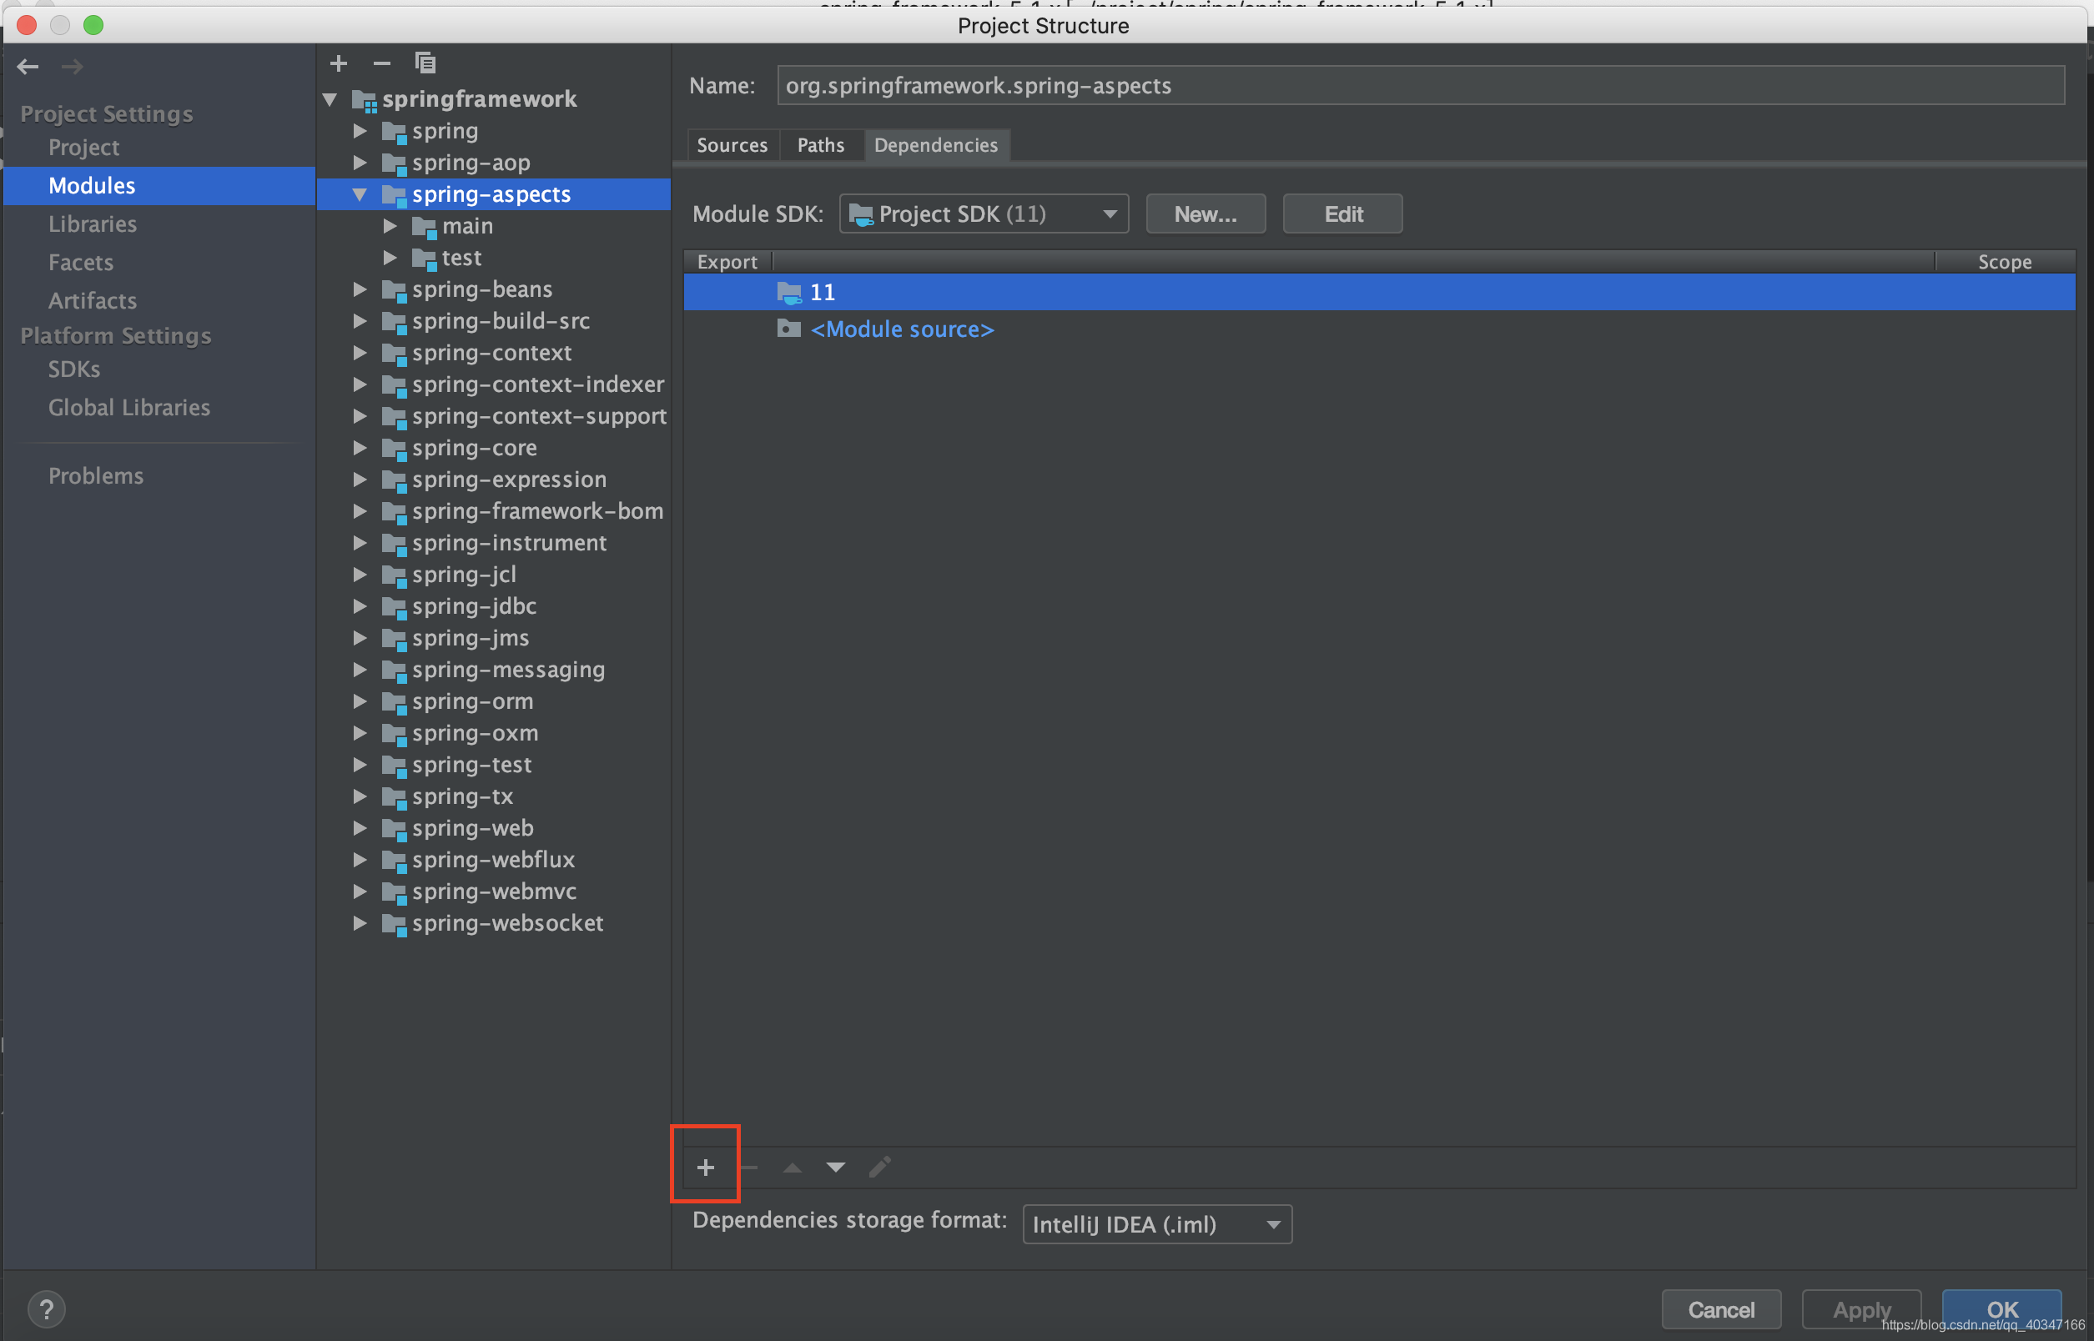Click the Module SDK version dropdown
Viewport: 2094px width, 1341px height.
(984, 213)
